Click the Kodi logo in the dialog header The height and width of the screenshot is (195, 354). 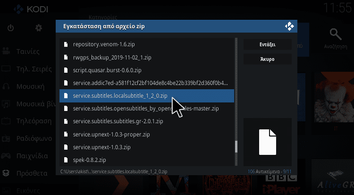289,26
